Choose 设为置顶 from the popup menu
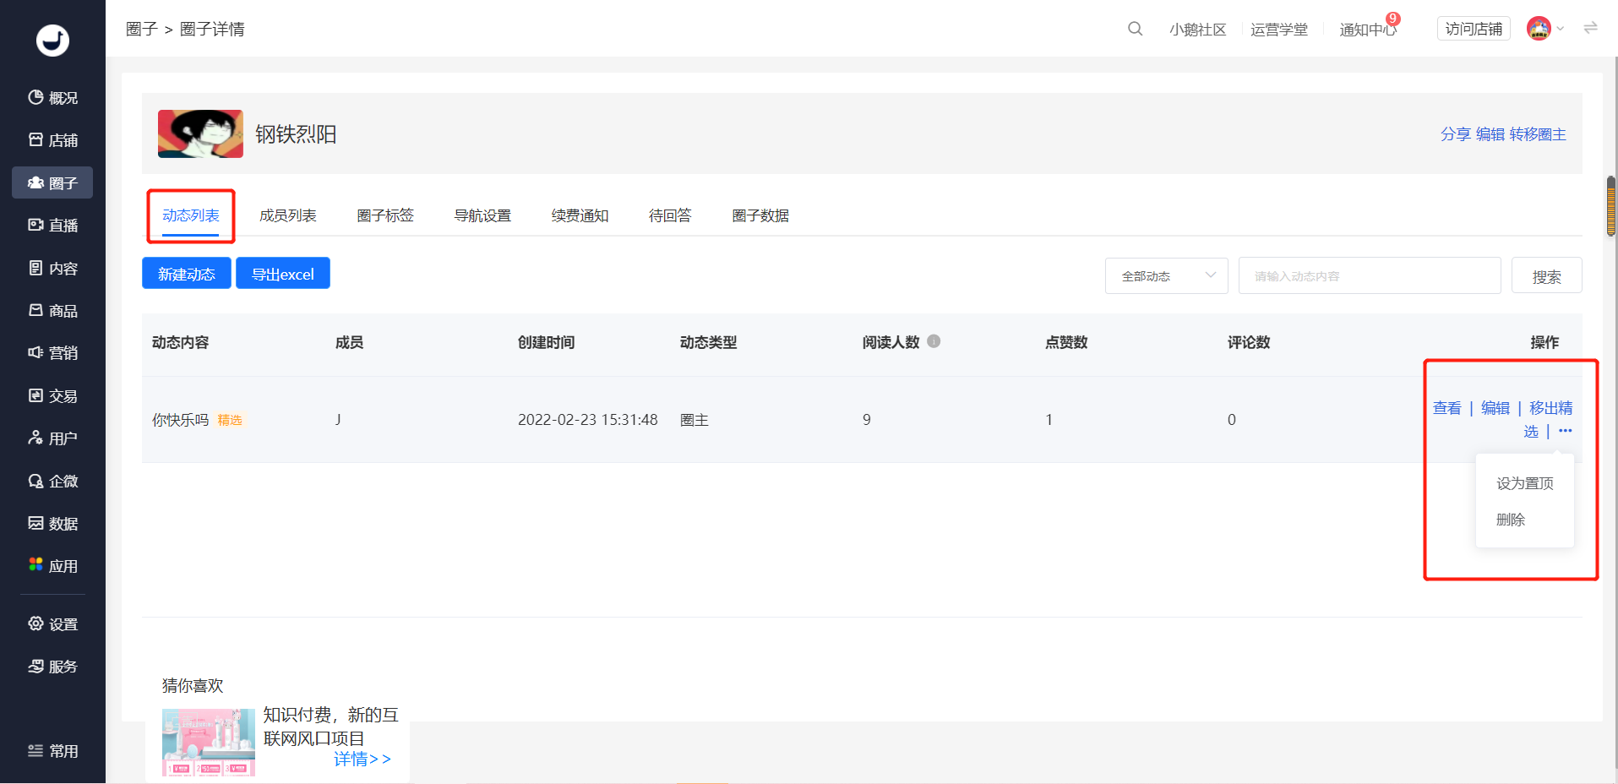This screenshot has height=784, width=1618. click(1525, 483)
